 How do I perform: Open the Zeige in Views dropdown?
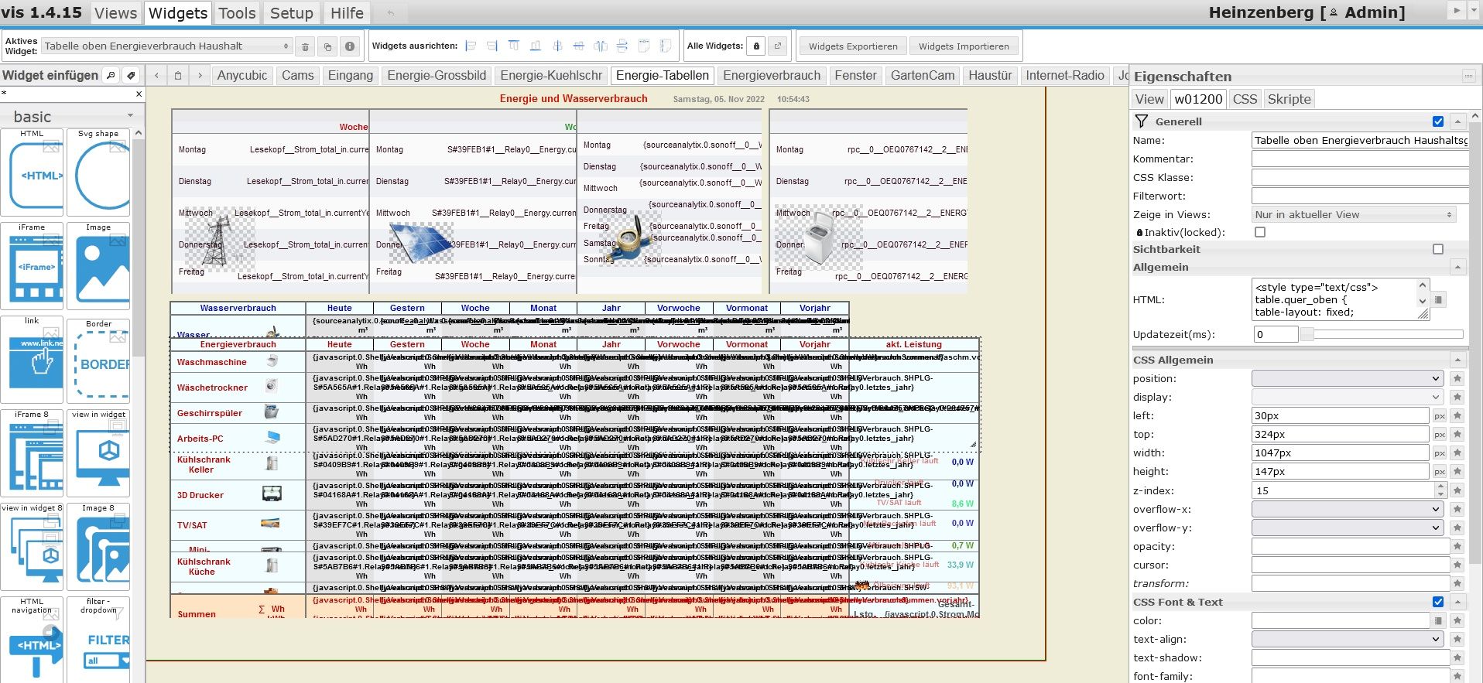point(1353,215)
